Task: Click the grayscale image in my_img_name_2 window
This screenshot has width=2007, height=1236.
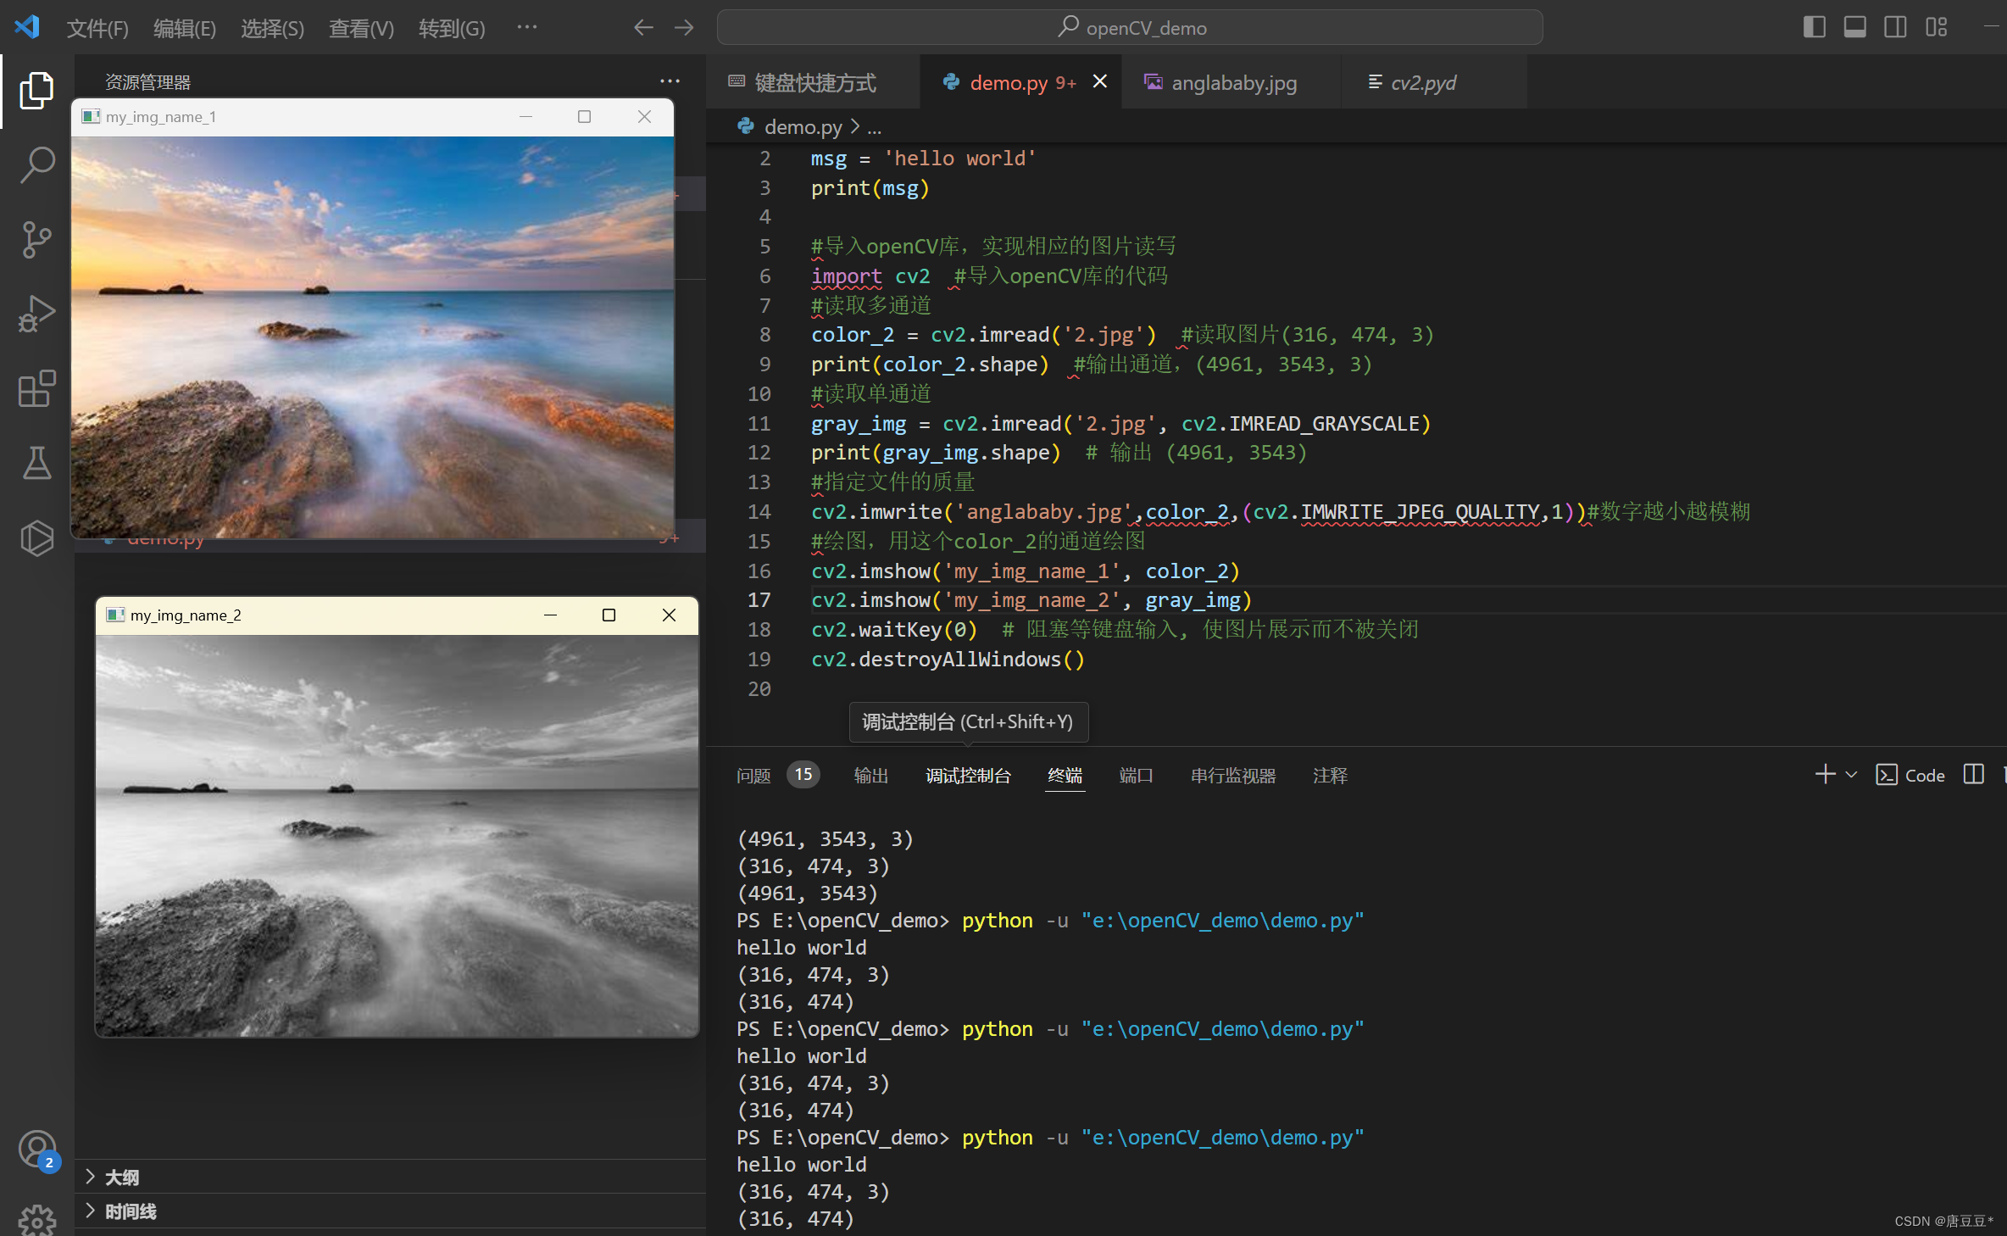Action: [397, 835]
